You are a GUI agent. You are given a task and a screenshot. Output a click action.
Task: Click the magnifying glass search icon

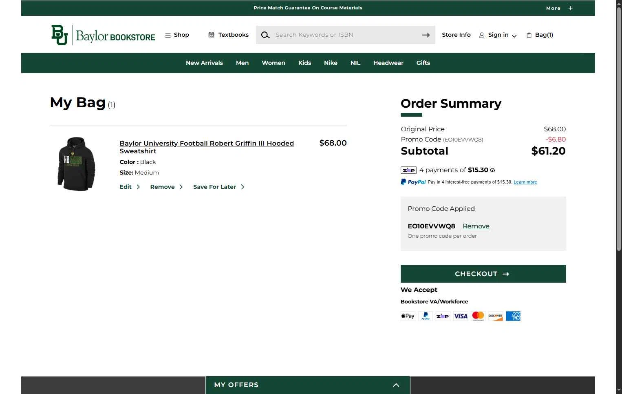pos(265,35)
